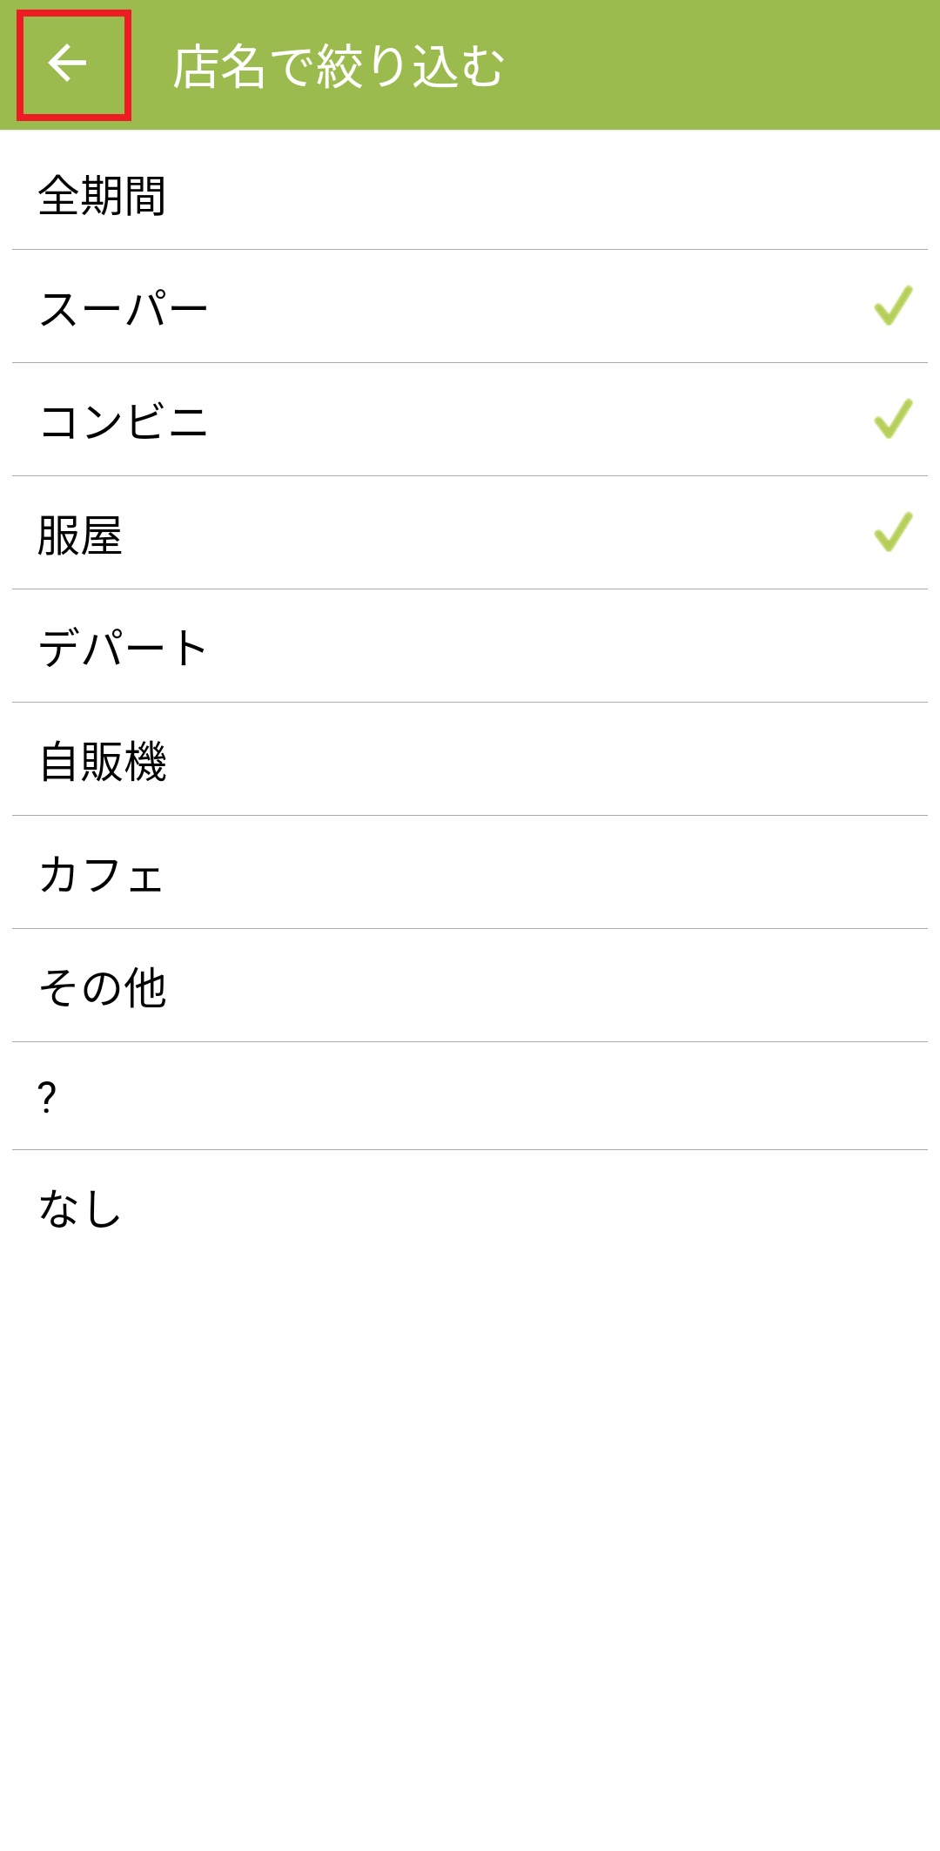Tap the その他 option

point(103,988)
